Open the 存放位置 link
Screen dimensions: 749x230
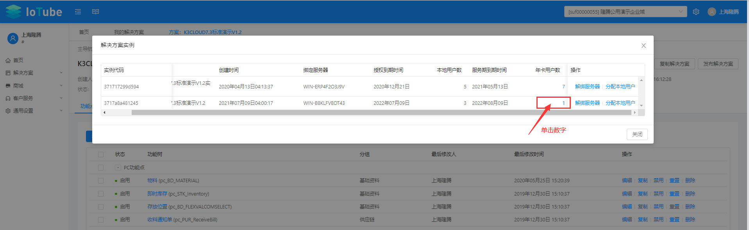click(157, 207)
